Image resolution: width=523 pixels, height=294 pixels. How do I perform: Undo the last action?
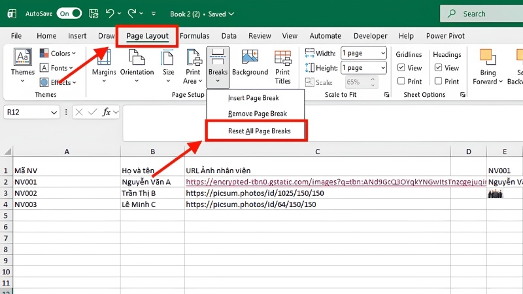point(109,14)
